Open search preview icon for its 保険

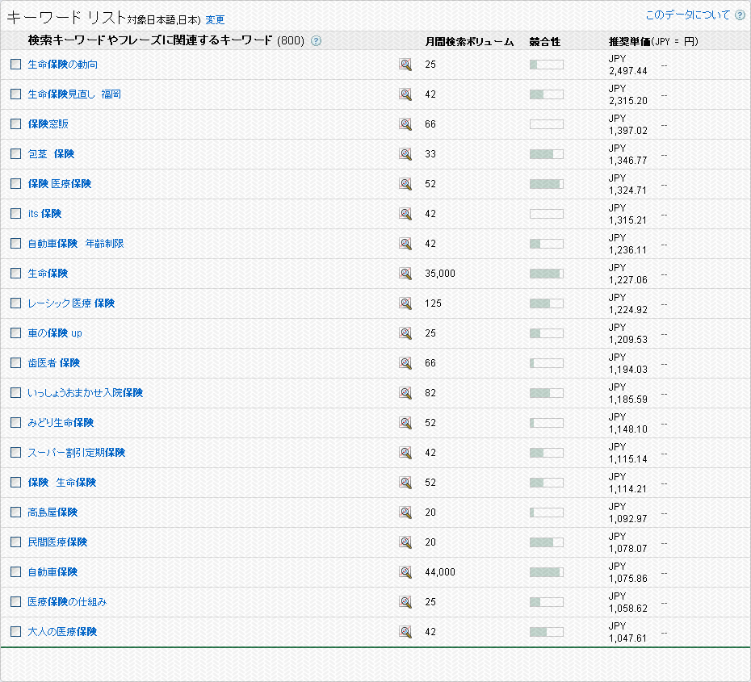[x=405, y=214]
